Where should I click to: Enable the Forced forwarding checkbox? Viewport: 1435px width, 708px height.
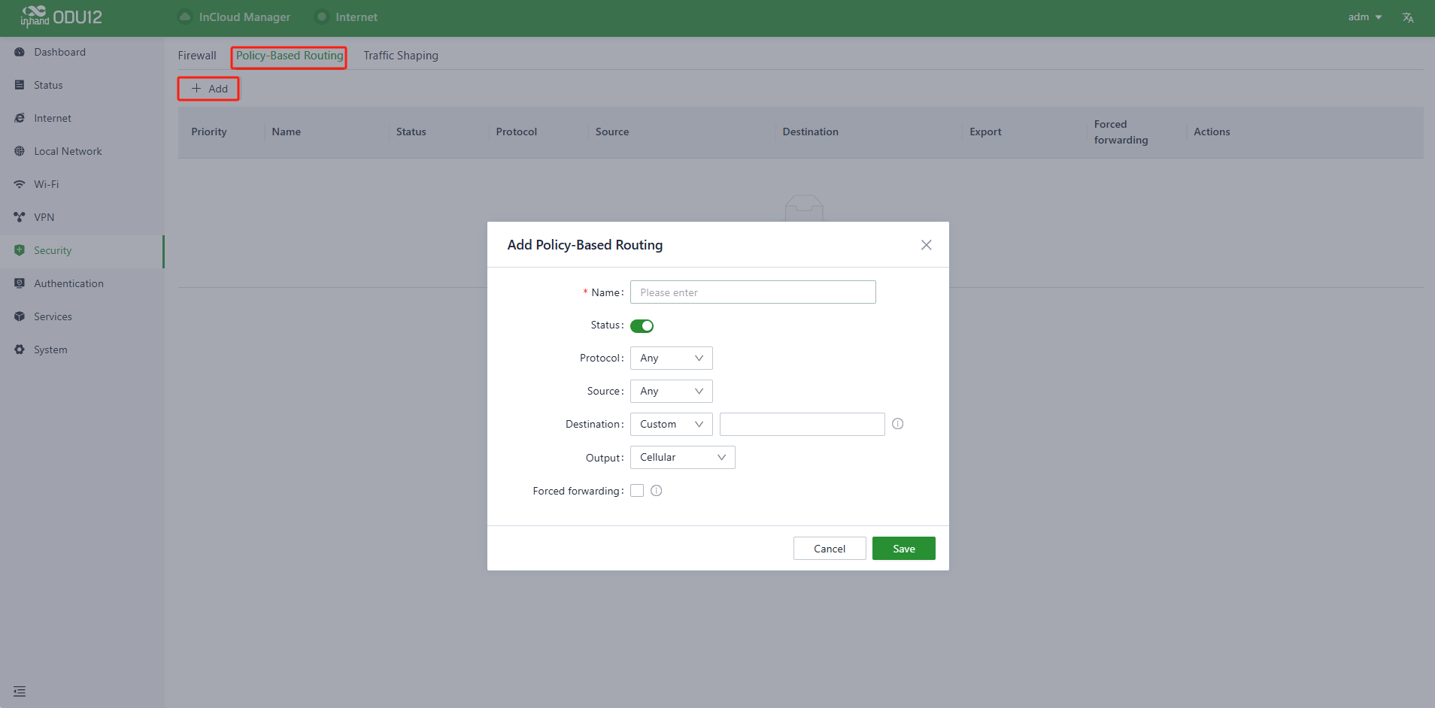[637, 491]
